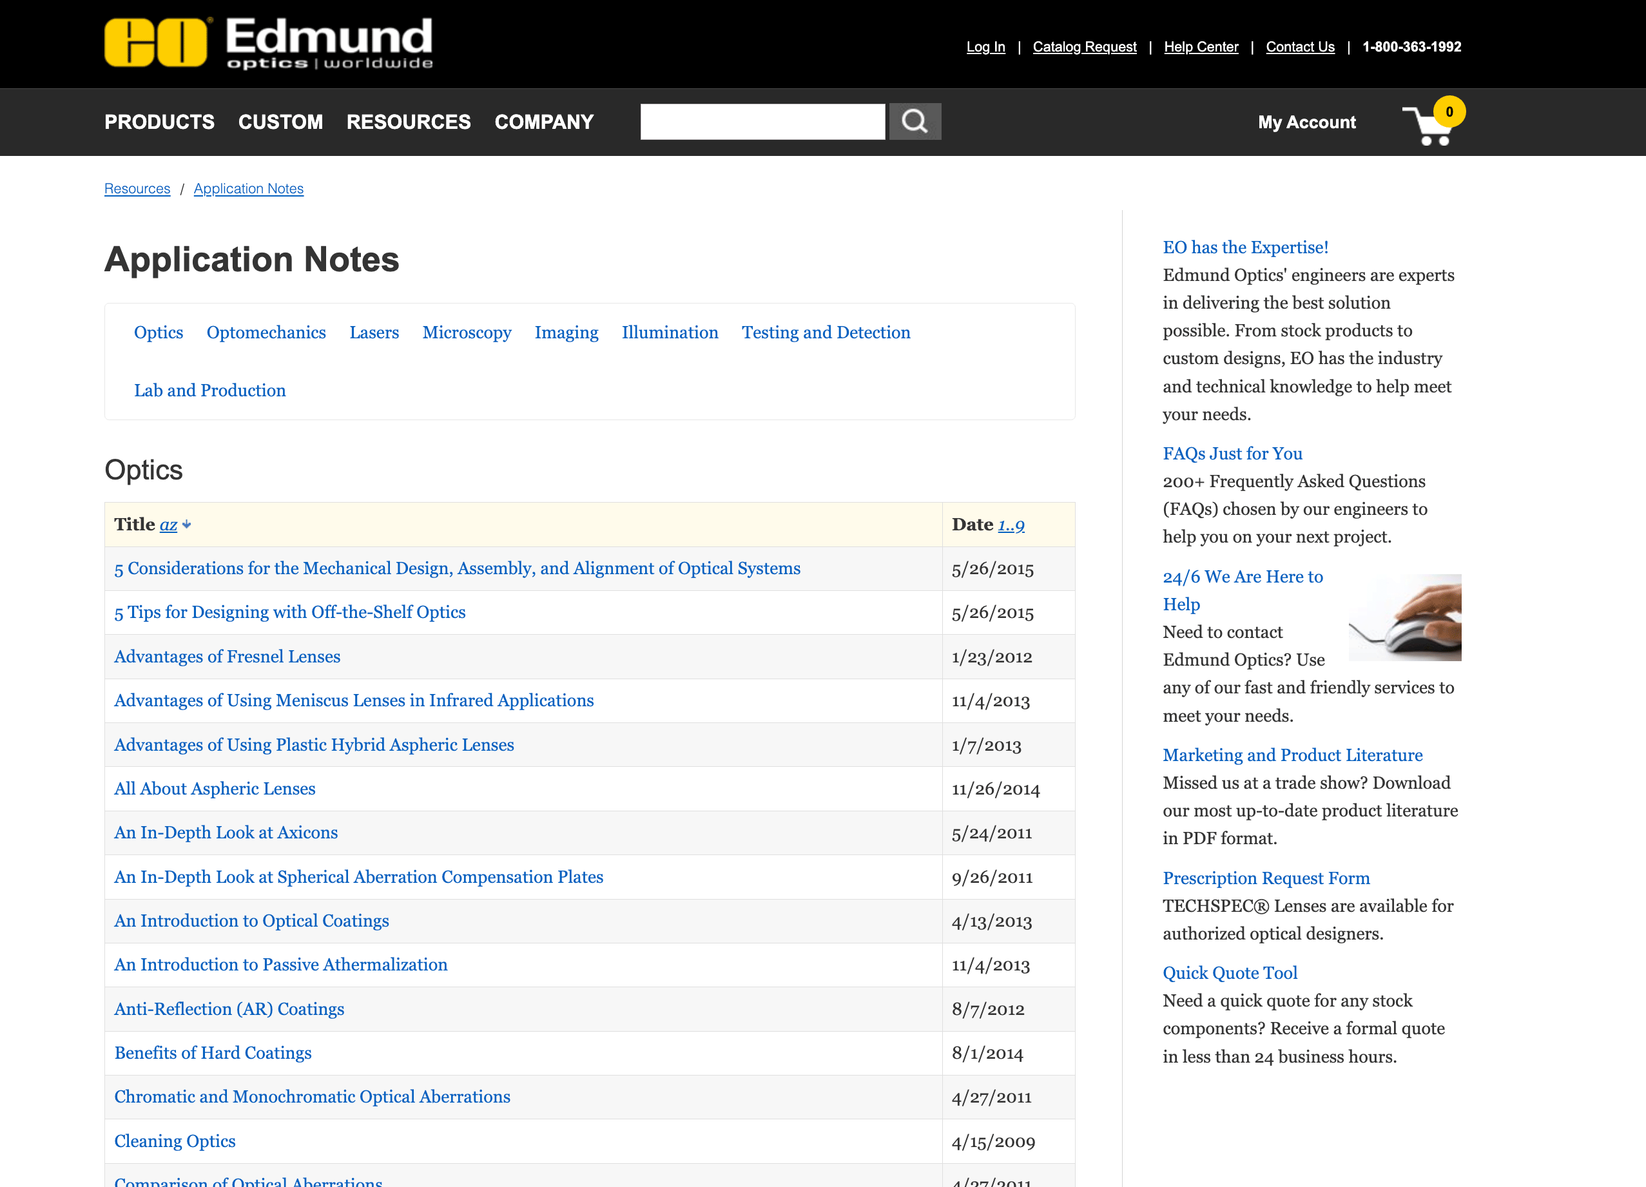Open the COMPANY navigation menu
Viewport: 1646px width, 1187px height.
click(x=543, y=122)
